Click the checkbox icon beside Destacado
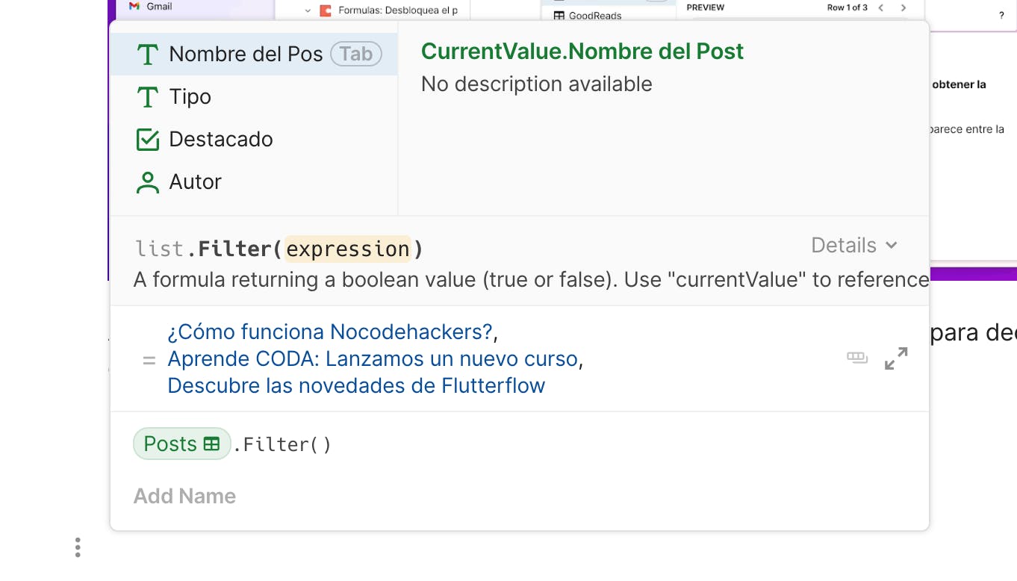Viewport: 1017px width, 581px height. click(x=148, y=140)
